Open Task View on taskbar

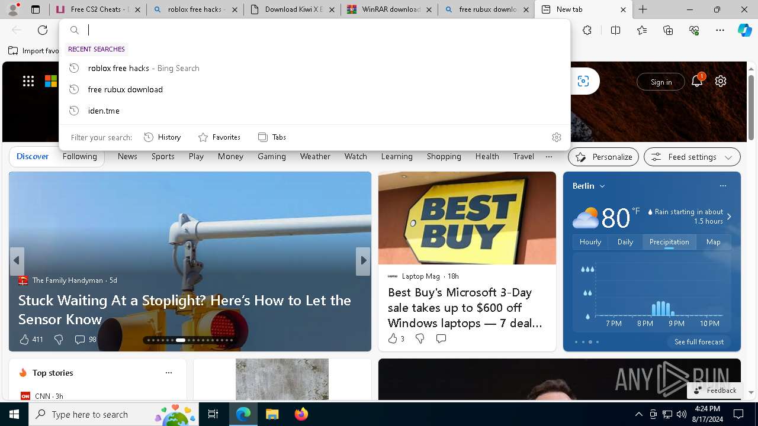pyautogui.click(x=213, y=414)
